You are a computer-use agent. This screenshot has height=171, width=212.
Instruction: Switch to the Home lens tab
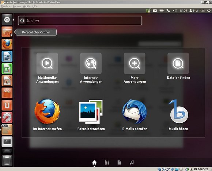(x=94, y=163)
